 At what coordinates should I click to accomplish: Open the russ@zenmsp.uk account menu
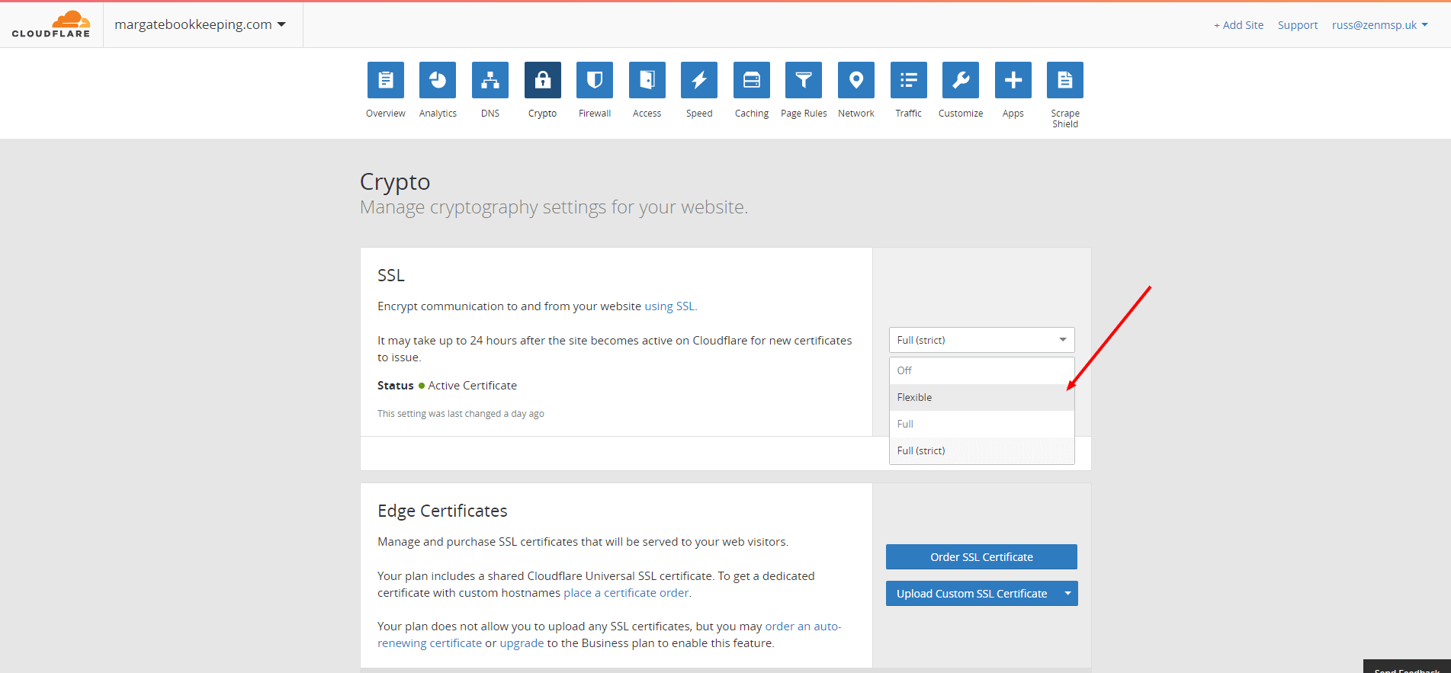pos(1380,25)
